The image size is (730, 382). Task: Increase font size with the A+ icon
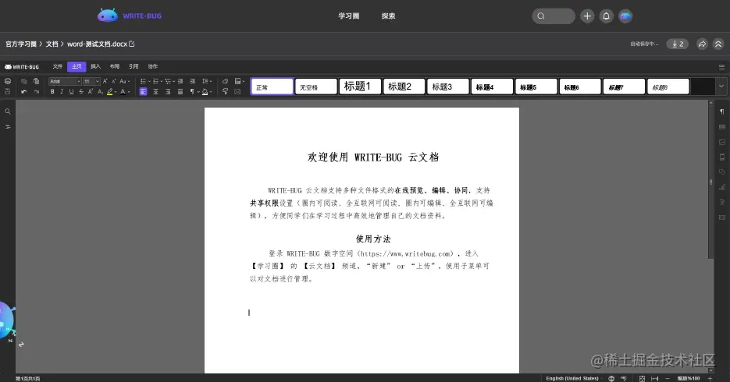(105, 81)
